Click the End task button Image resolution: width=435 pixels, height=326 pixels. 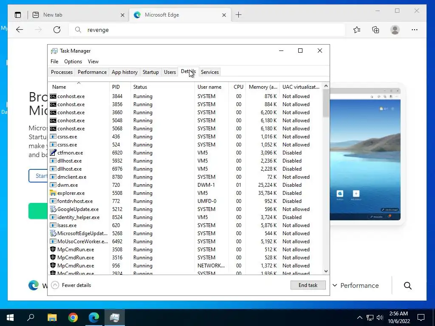[308, 285]
